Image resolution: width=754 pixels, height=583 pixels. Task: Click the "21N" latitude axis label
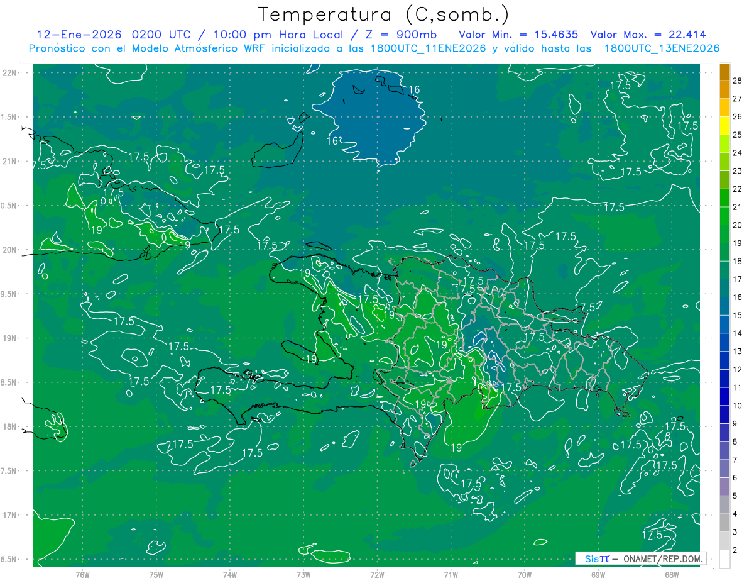pyautogui.click(x=9, y=161)
